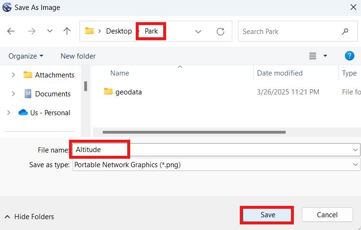Expand the Documents tree node

point(13,94)
